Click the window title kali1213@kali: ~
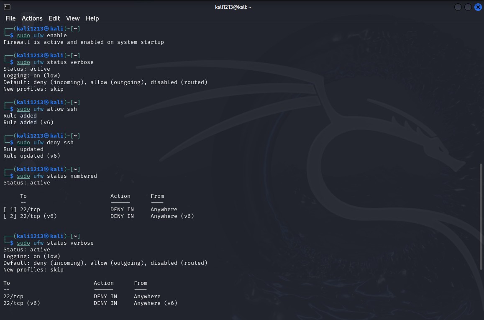This screenshot has width=484, height=320. [x=233, y=7]
